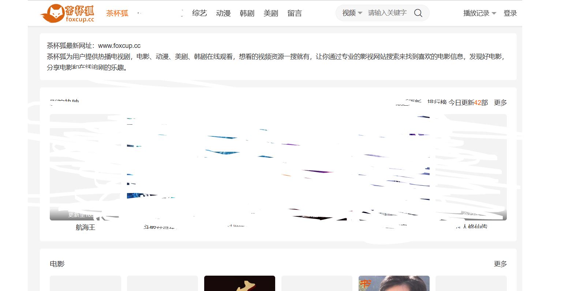Click 更多 in the hot releases section

[x=500, y=103]
